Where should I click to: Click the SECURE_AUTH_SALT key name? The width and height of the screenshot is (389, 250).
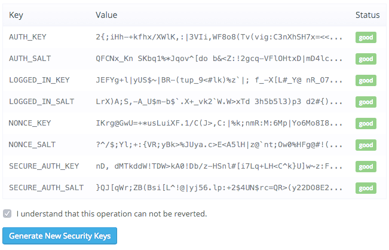click(x=47, y=188)
